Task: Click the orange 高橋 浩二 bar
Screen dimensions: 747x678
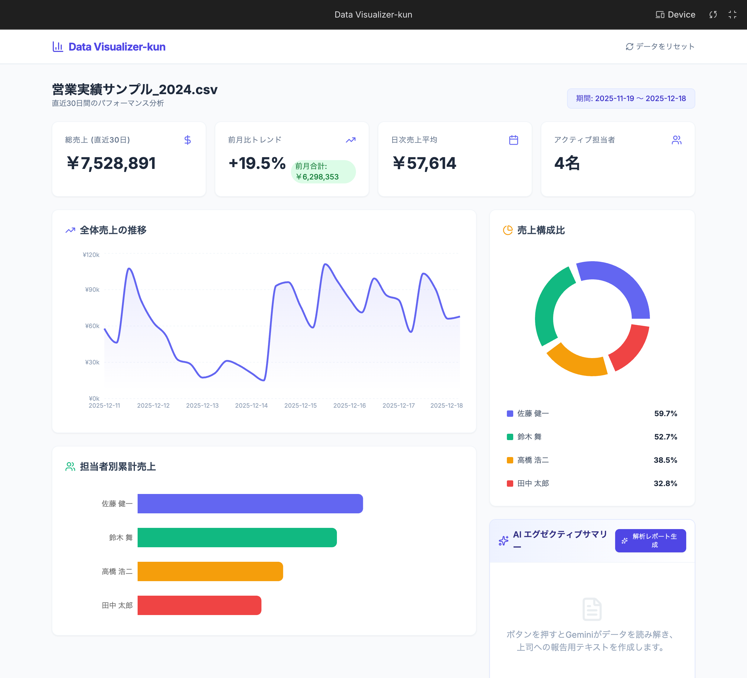Action: point(210,571)
